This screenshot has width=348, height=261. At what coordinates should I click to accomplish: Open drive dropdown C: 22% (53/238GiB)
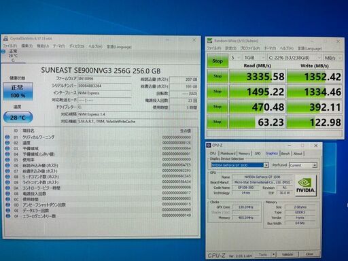click(294, 58)
